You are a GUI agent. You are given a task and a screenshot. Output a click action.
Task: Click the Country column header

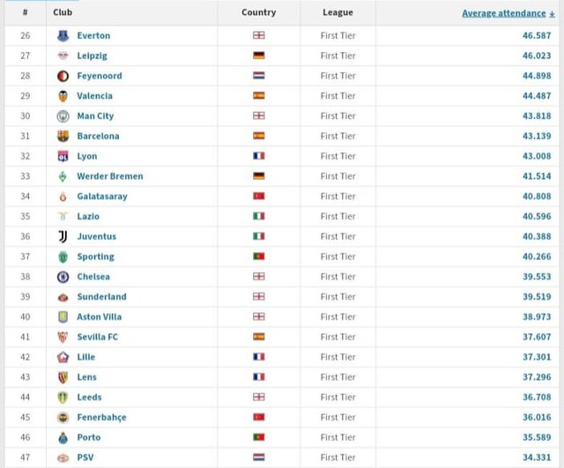point(258,12)
